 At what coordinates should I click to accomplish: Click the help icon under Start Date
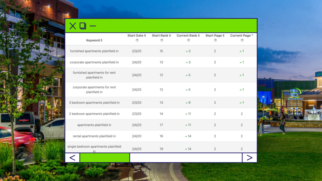pos(137,40)
